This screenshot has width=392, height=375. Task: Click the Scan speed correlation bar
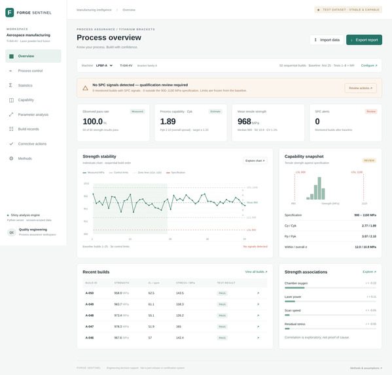pyautogui.click(x=330, y=315)
